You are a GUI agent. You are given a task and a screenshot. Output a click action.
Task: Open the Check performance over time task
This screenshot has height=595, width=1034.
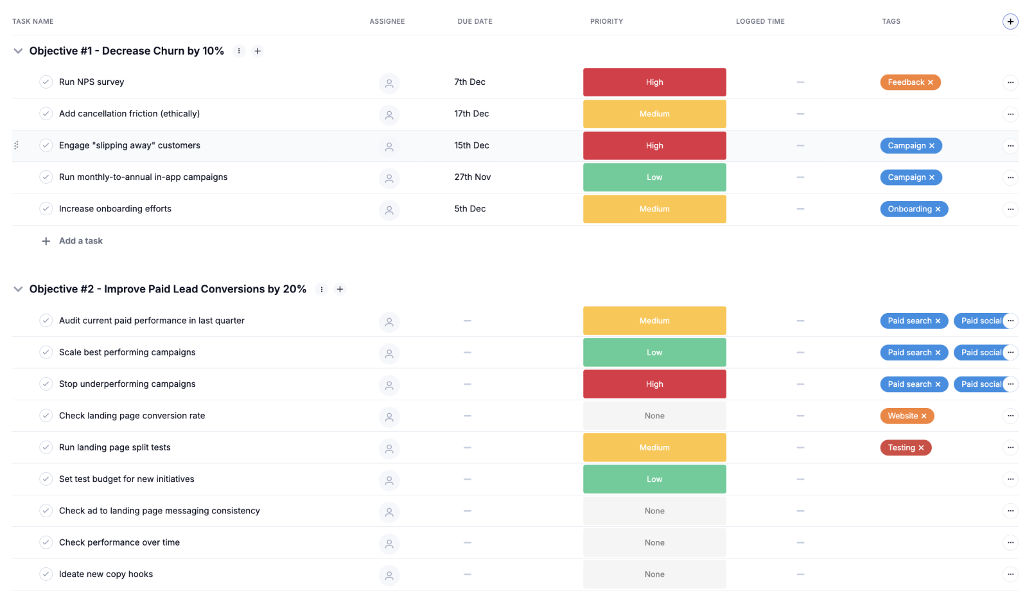(119, 542)
